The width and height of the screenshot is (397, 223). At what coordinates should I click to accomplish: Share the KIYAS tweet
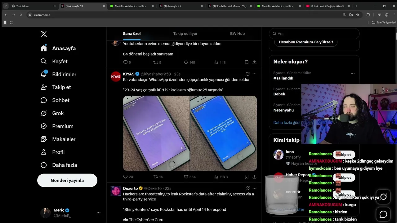point(254,177)
